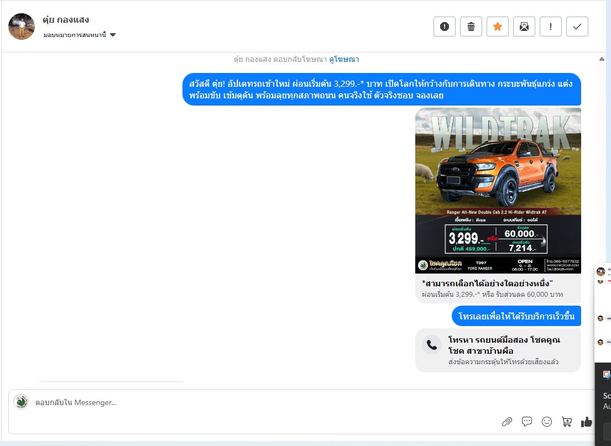The height and width of the screenshot is (446, 611).
Task: Mark conversation as spam with octagon icon
Action: (445, 27)
